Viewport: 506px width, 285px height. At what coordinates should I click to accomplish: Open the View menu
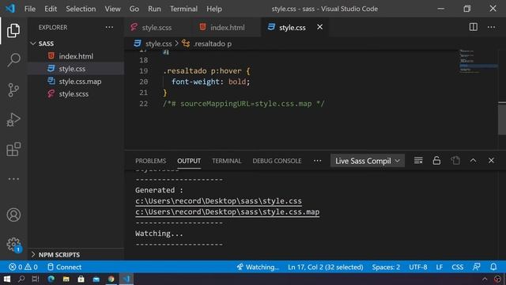[x=112, y=9]
